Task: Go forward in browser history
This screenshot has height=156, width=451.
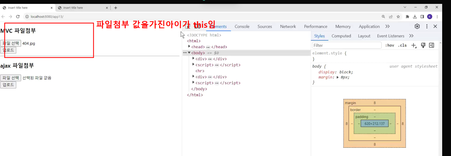Action: (x=10, y=17)
